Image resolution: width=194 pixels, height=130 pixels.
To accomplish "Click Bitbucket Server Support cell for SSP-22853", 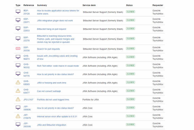I will (103, 29).
